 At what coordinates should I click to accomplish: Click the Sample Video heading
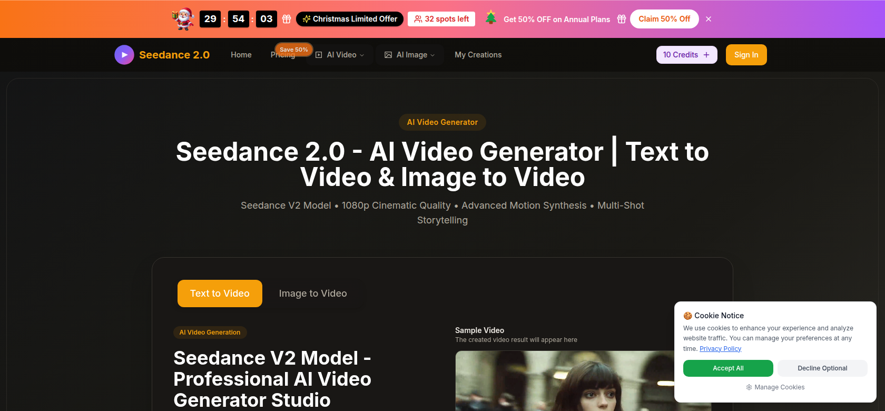tap(479, 330)
